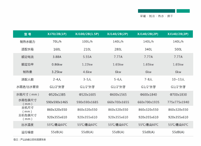The width and height of the screenshot is (201, 146).
Task: Click the 运行噪音 row label
Action: click(x=28, y=132)
